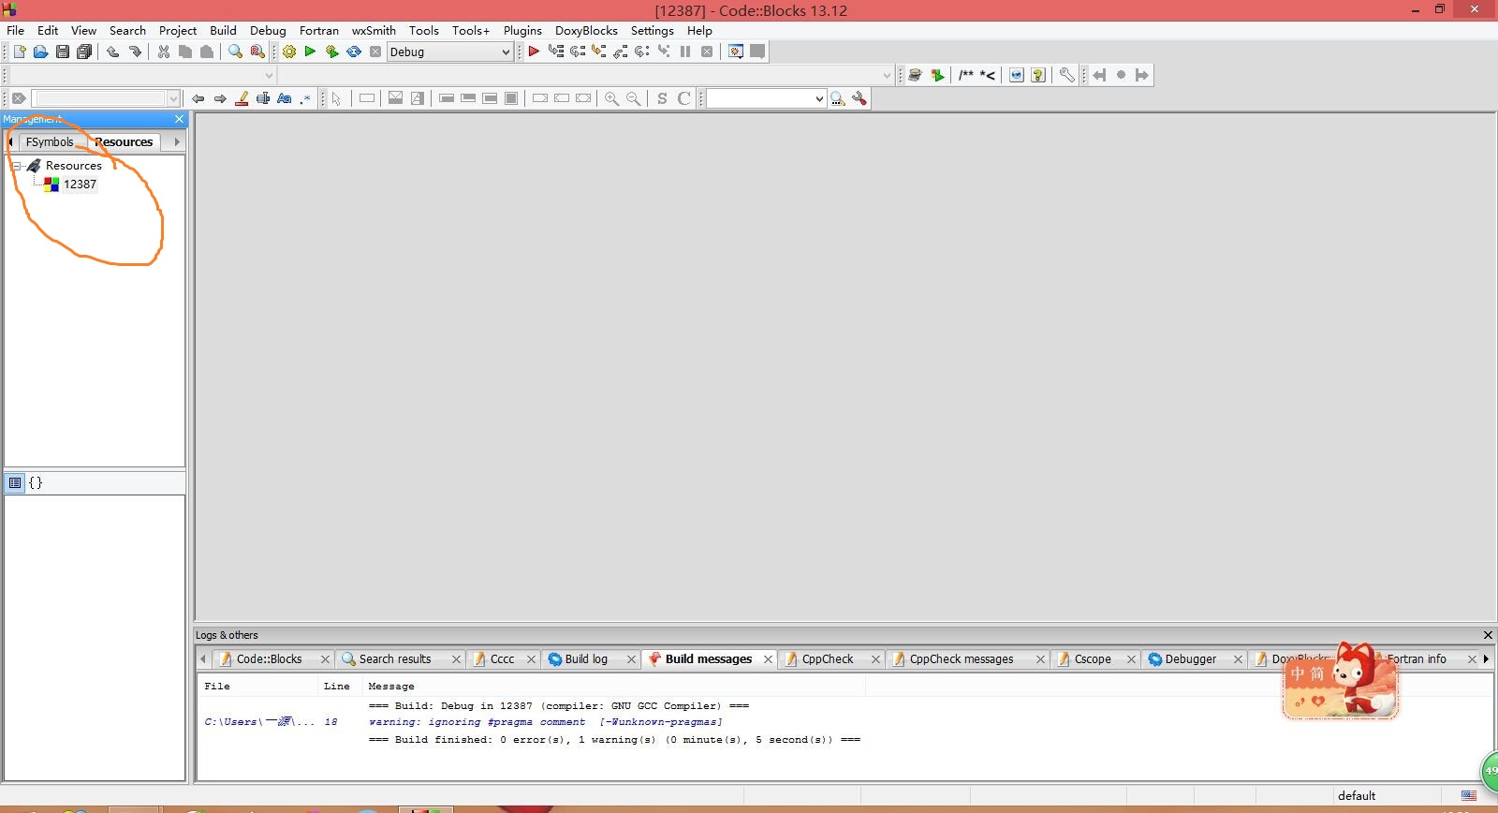Open the function list dropdown

tap(887, 75)
